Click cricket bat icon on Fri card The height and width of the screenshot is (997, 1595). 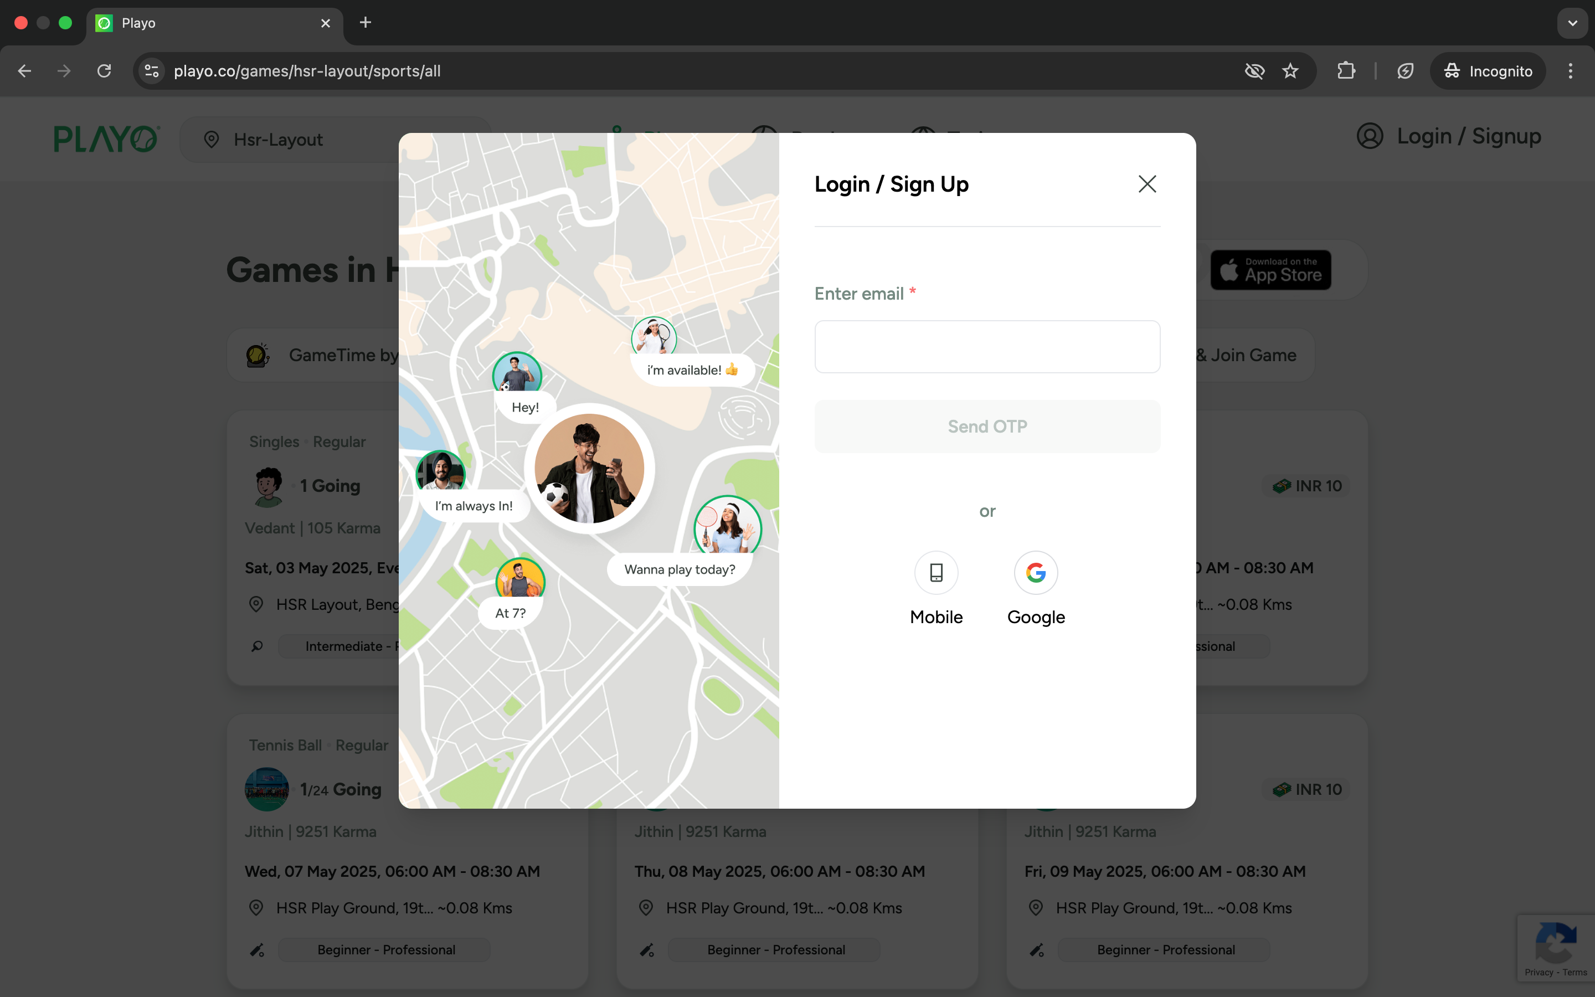[1036, 949]
